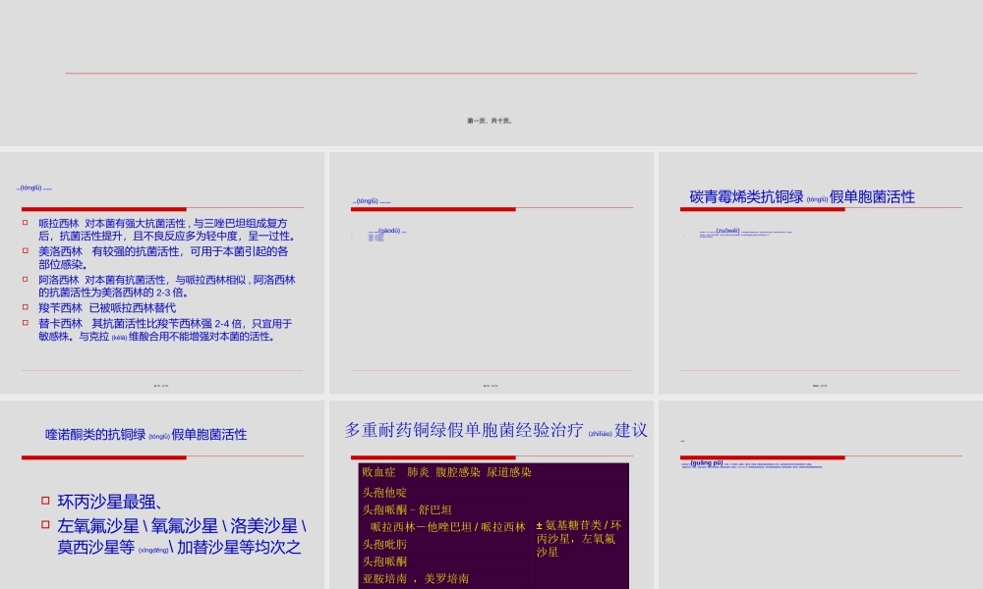Click the 头孢他啶 table row
Screen dimensions: 983x589
pos(384,493)
